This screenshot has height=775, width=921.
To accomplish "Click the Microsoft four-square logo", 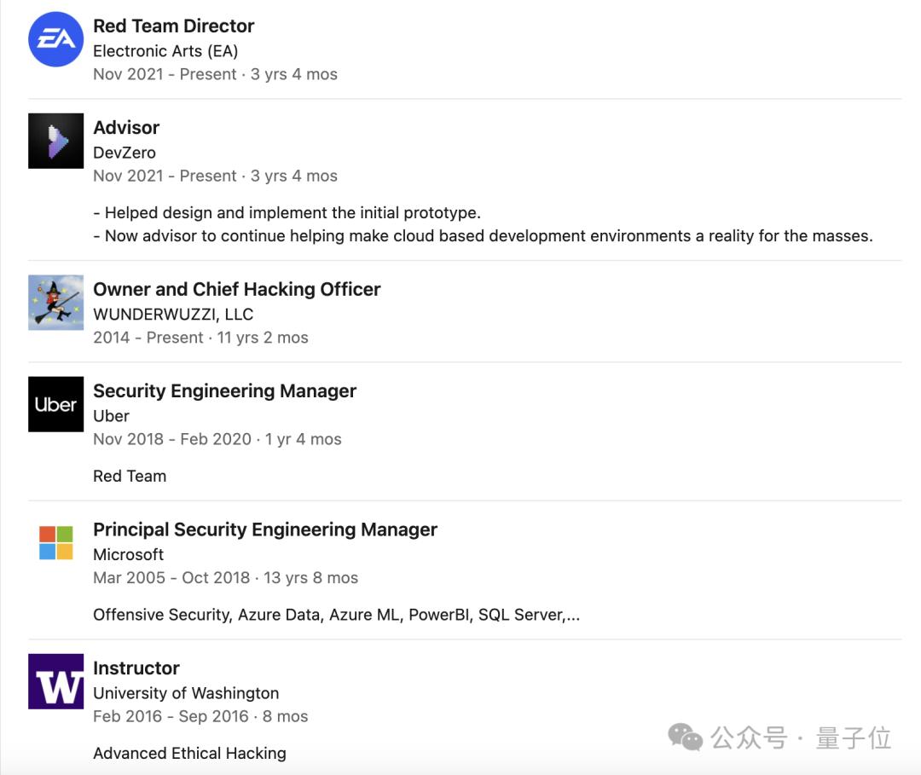I will click(x=55, y=543).
